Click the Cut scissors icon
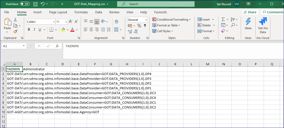 [x=15, y=20]
